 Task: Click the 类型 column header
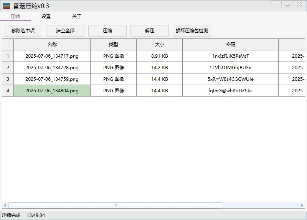pos(114,45)
